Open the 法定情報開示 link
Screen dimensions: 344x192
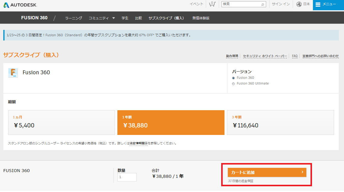coord(139,143)
